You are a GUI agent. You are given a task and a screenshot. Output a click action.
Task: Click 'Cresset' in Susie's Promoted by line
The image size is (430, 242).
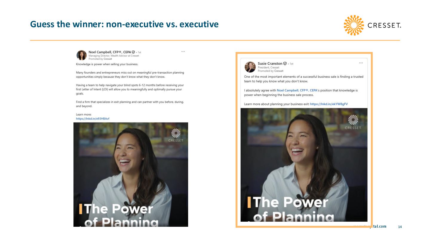click(279, 71)
